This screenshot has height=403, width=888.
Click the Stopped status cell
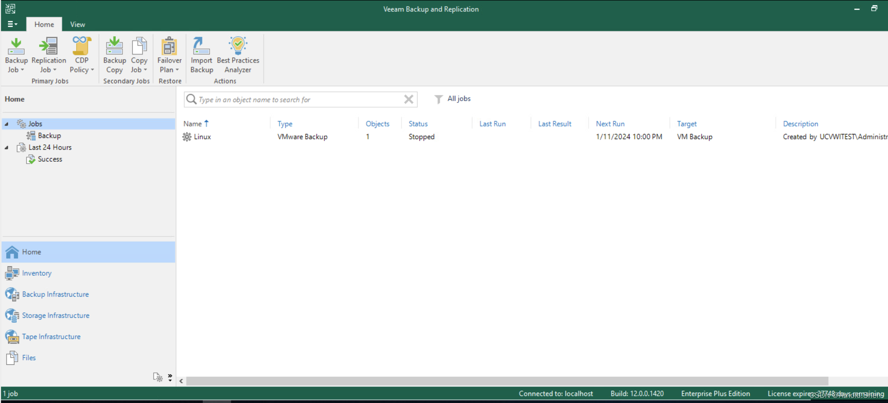(x=421, y=137)
